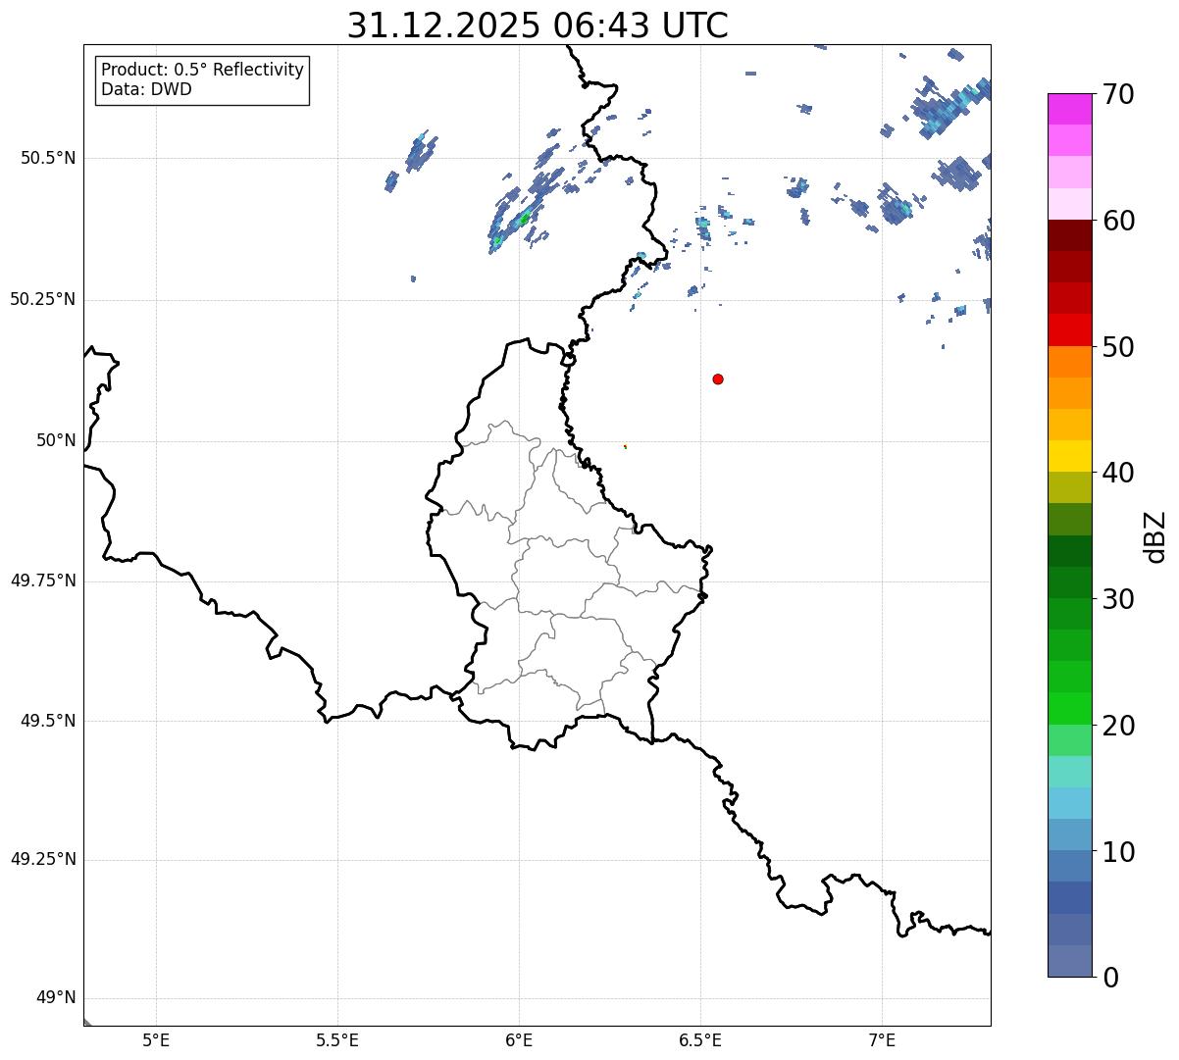The height and width of the screenshot is (1060, 1179).
Task: Click the "5°E" longitude label
Action: point(156,1040)
